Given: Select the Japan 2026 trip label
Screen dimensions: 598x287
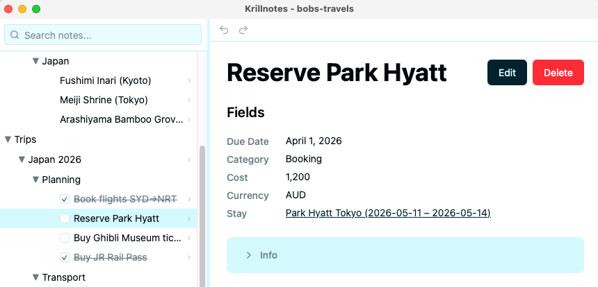Looking at the screenshot, I should pyautogui.click(x=54, y=159).
